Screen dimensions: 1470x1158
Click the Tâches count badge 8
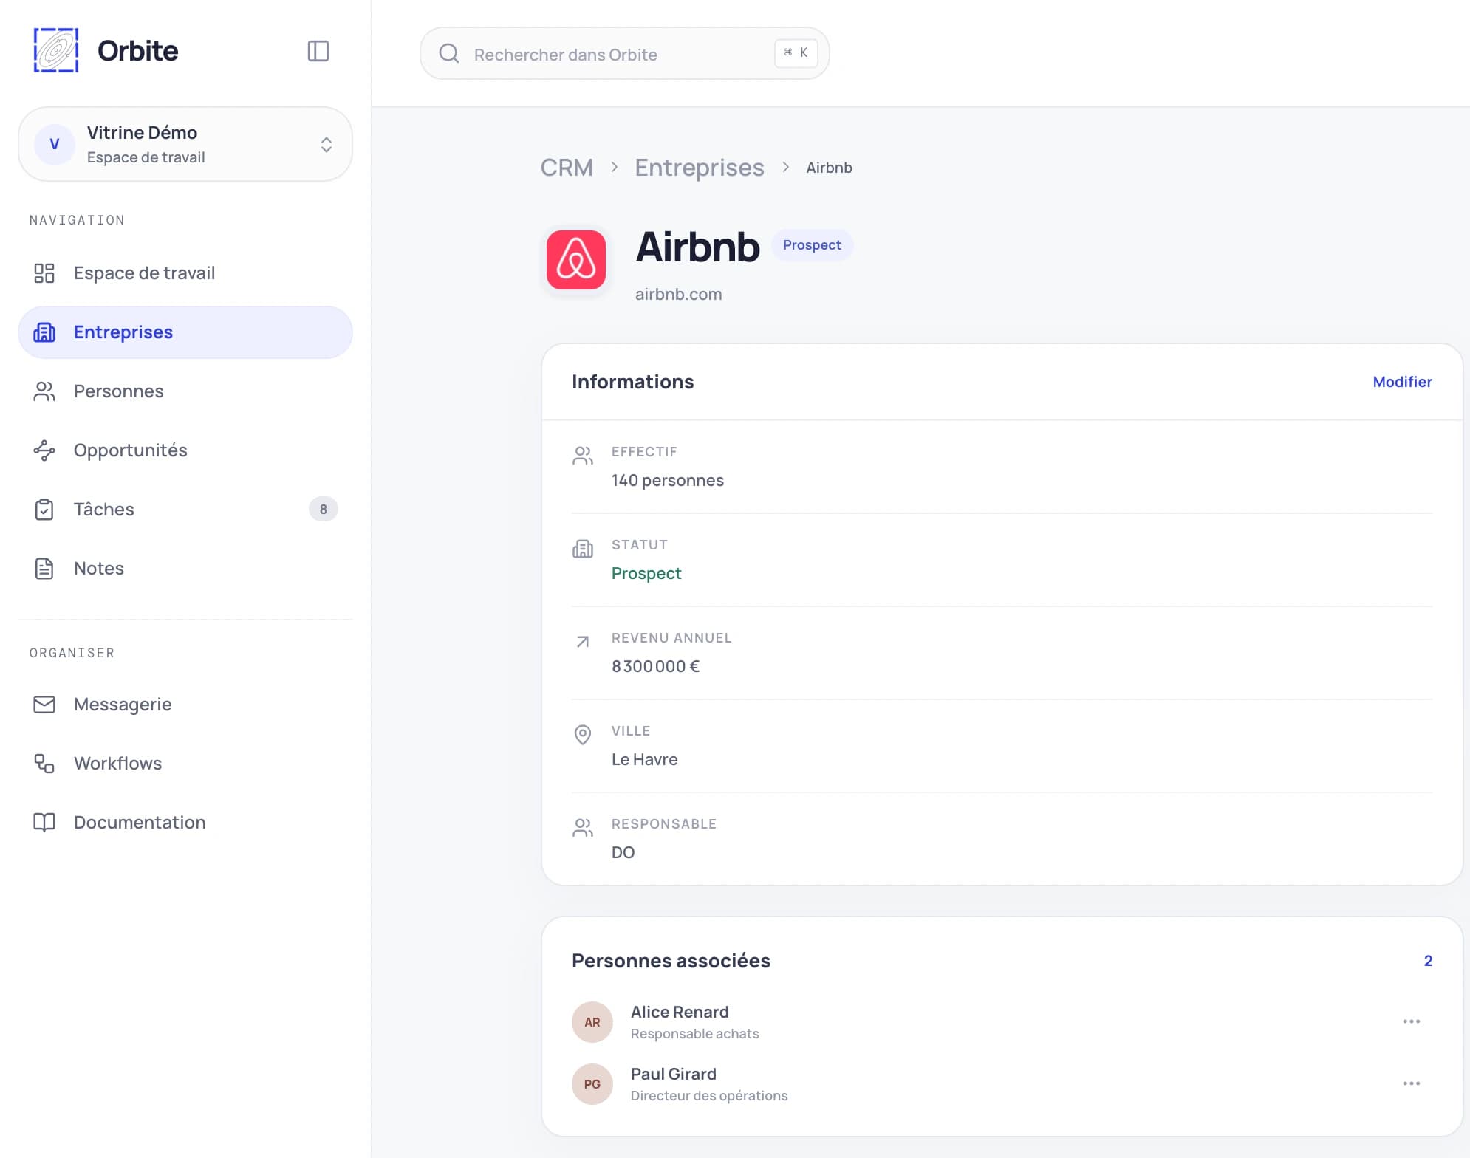323,510
